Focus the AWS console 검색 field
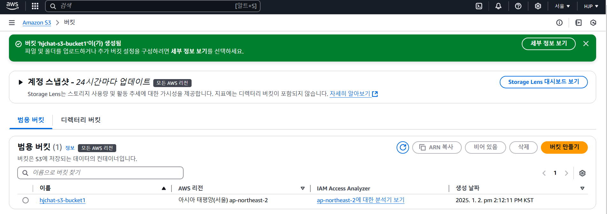The height and width of the screenshot is (214, 607). tap(153, 6)
